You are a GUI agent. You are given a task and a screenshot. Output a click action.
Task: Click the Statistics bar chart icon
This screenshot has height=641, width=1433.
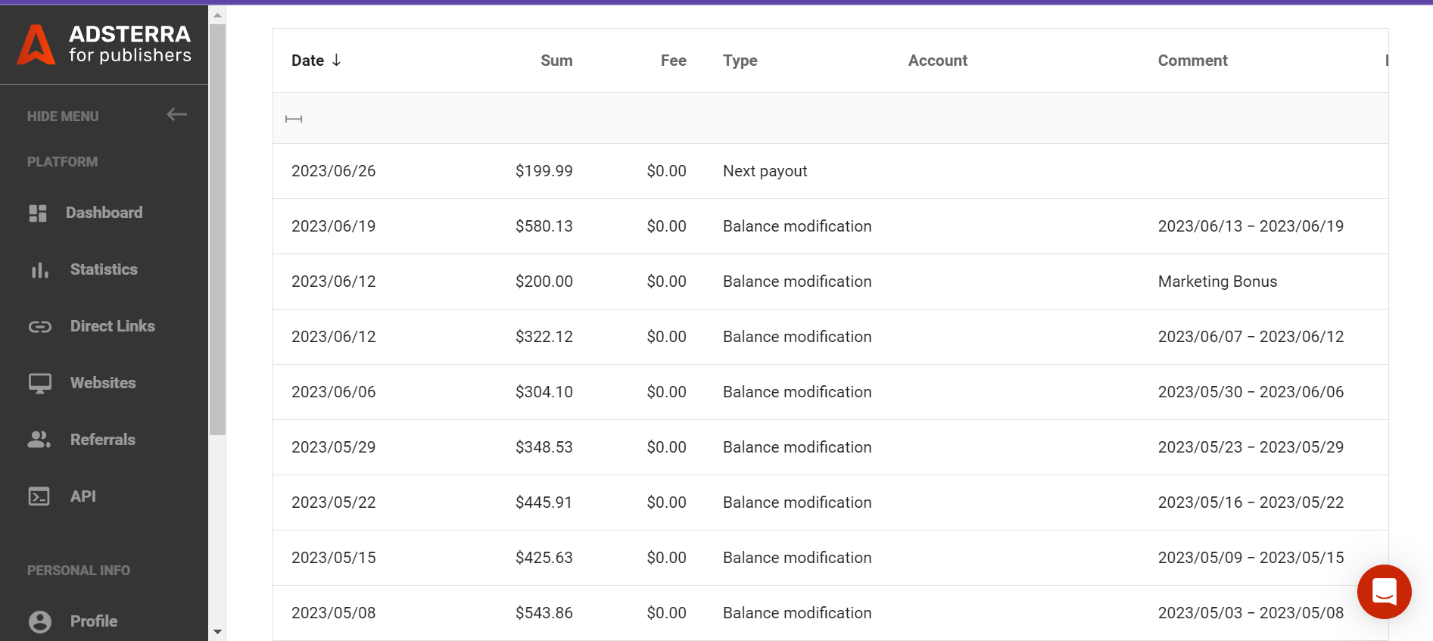point(39,270)
